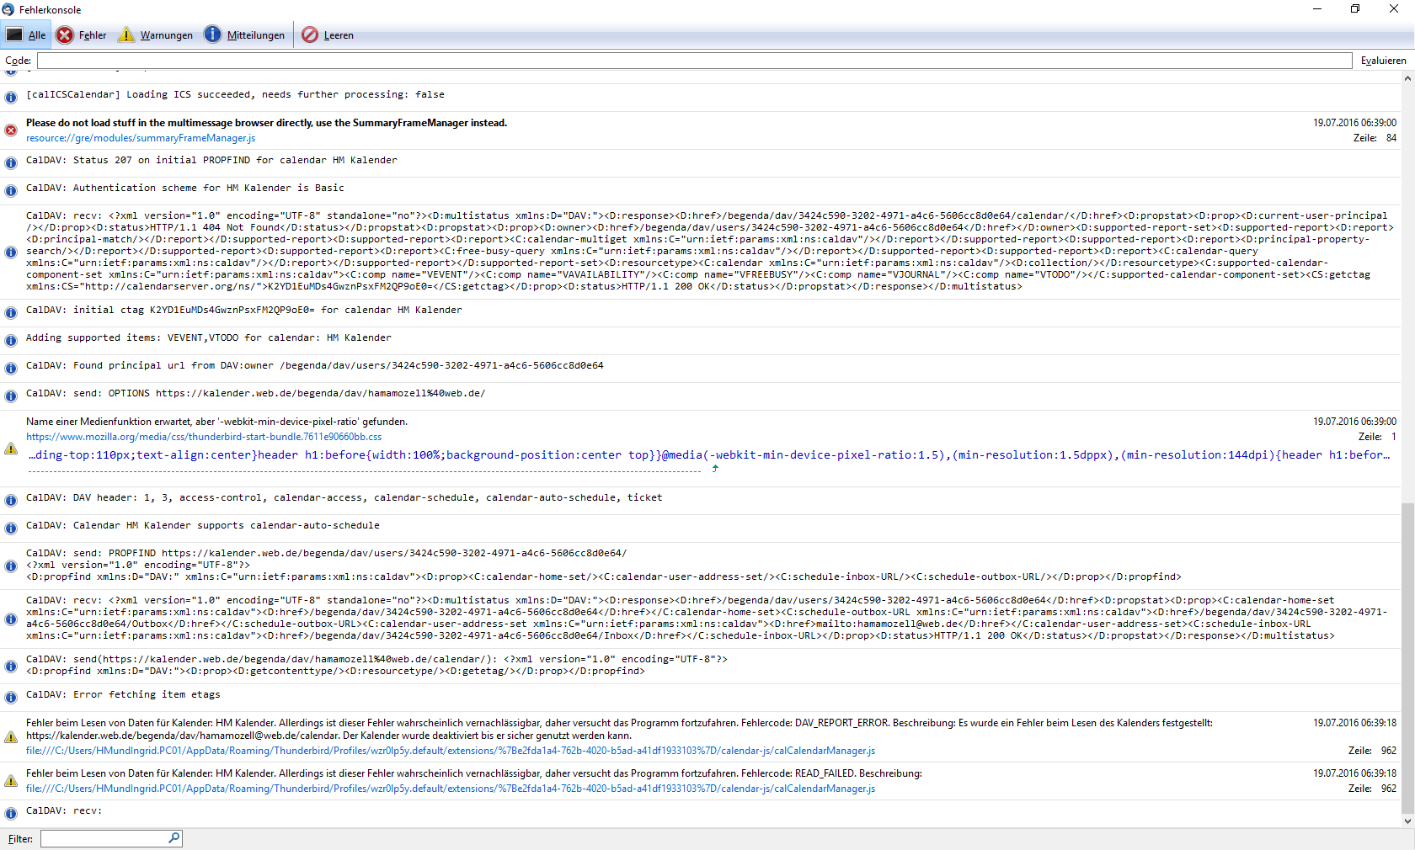
Task: Click the magnifier icon in Filter box
Action: click(x=174, y=838)
